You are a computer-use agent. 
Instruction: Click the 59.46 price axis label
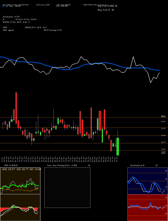(164, 135)
